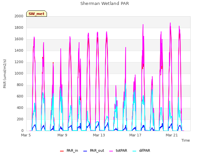Toggle the totPAR legend entry

(x=118, y=150)
